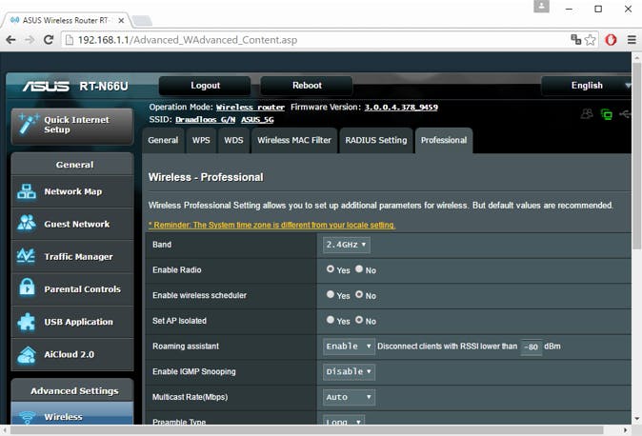This screenshot has width=642, height=436.
Task: Select No for Enable Radio
Action: click(x=359, y=269)
